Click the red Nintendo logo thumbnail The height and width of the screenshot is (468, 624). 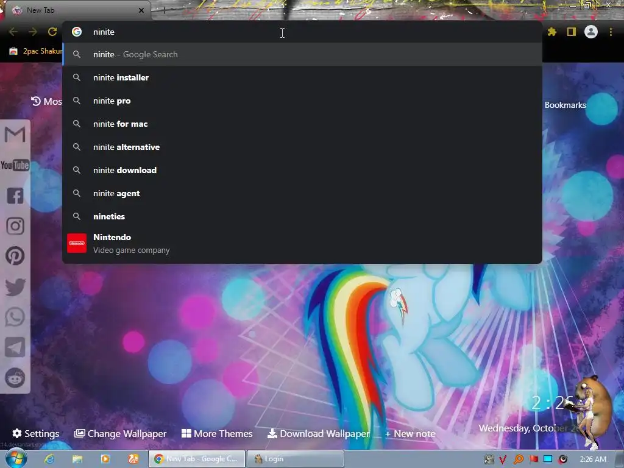click(77, 243)
